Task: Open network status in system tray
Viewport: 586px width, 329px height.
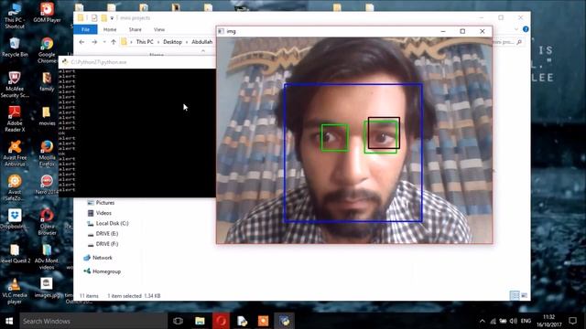Action: pos(494,321)
